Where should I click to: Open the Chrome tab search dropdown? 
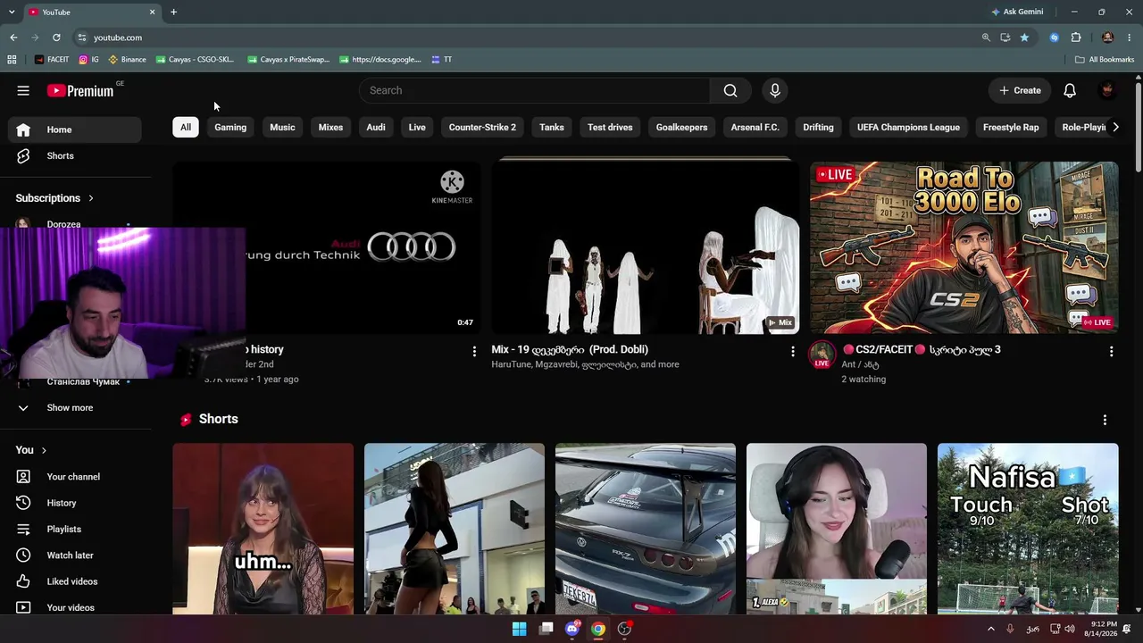12,12
